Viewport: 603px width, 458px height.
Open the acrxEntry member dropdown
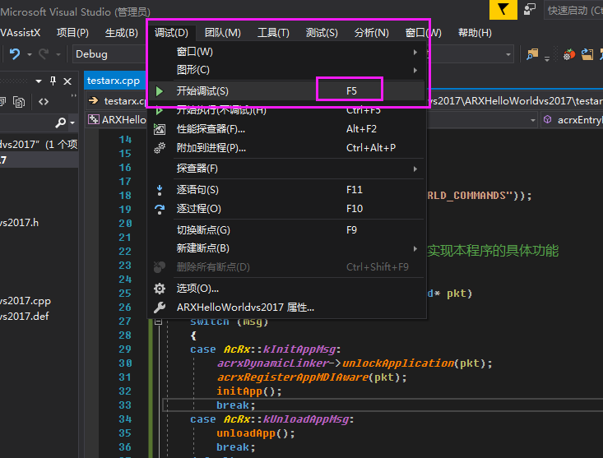pos(572,120)
